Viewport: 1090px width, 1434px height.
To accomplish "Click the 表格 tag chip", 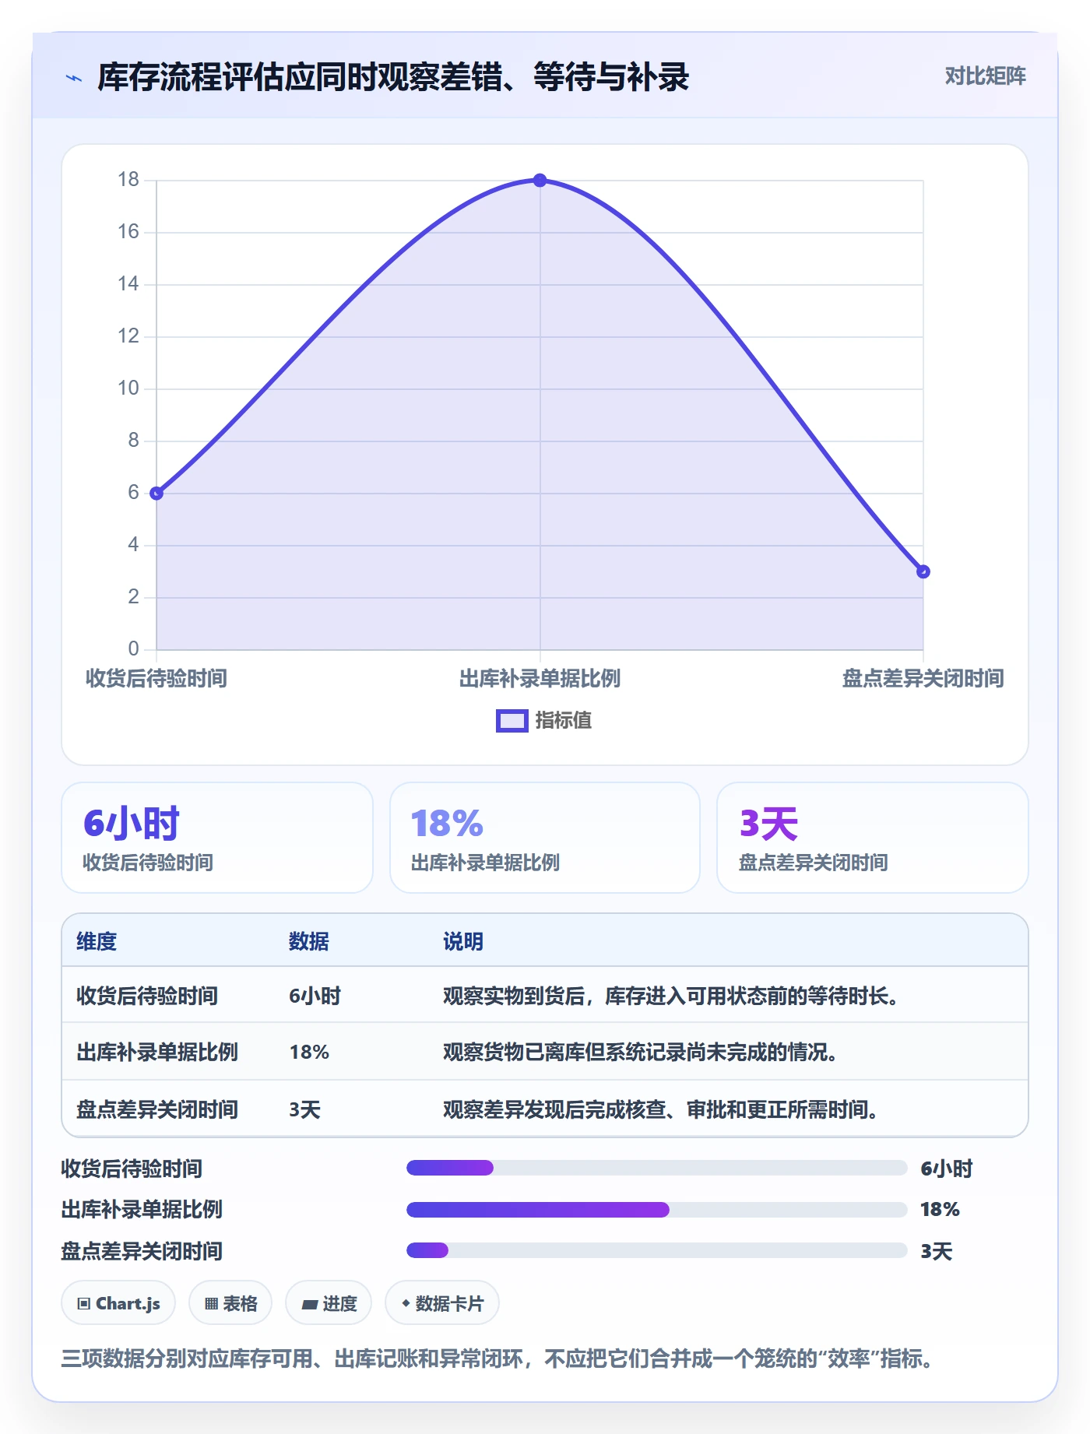I will coord(230,1303).
